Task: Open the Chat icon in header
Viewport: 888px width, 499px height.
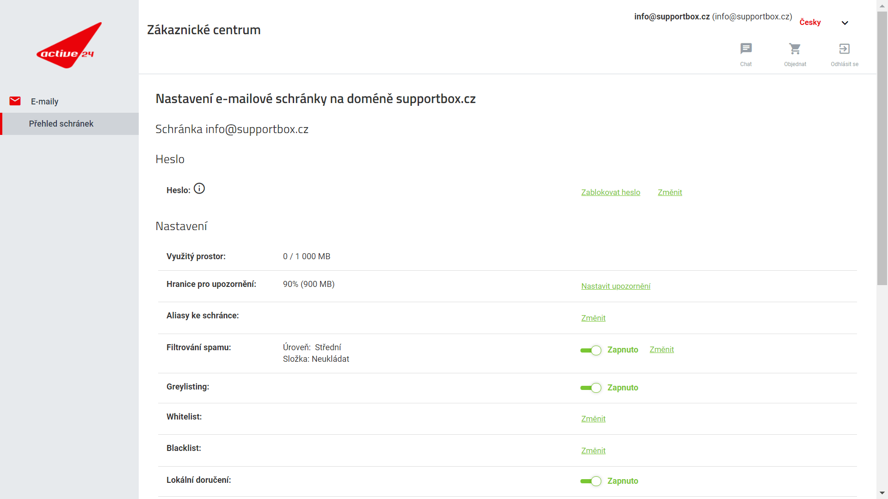Action: (x=746, y=49)
